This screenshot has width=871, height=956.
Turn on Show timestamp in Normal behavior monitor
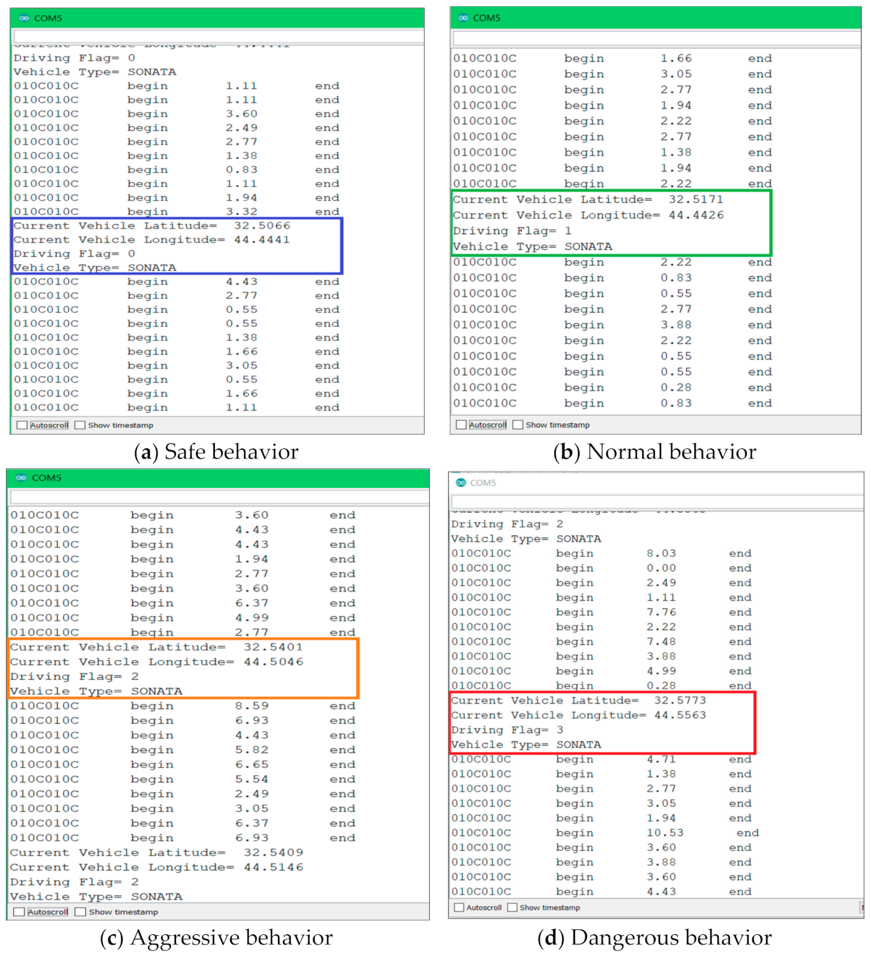tap(518, 425)
